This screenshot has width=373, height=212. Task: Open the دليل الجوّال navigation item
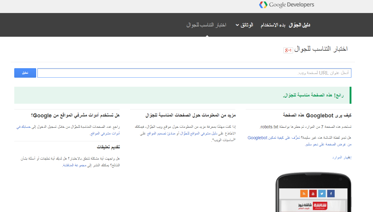point(299,25)
